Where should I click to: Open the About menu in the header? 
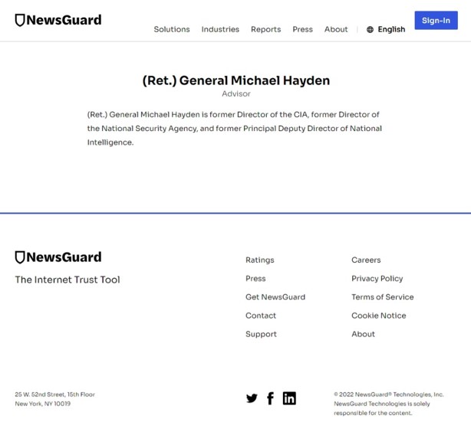click(336, 29)
